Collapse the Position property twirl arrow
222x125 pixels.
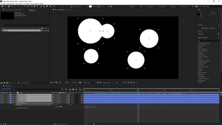point(13,105)
